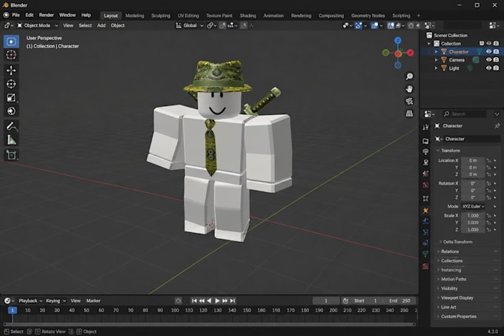
Task: Open the XYZ Euler rotation mode dropdown
Action: pyautogui.click(x=473, y=206)
